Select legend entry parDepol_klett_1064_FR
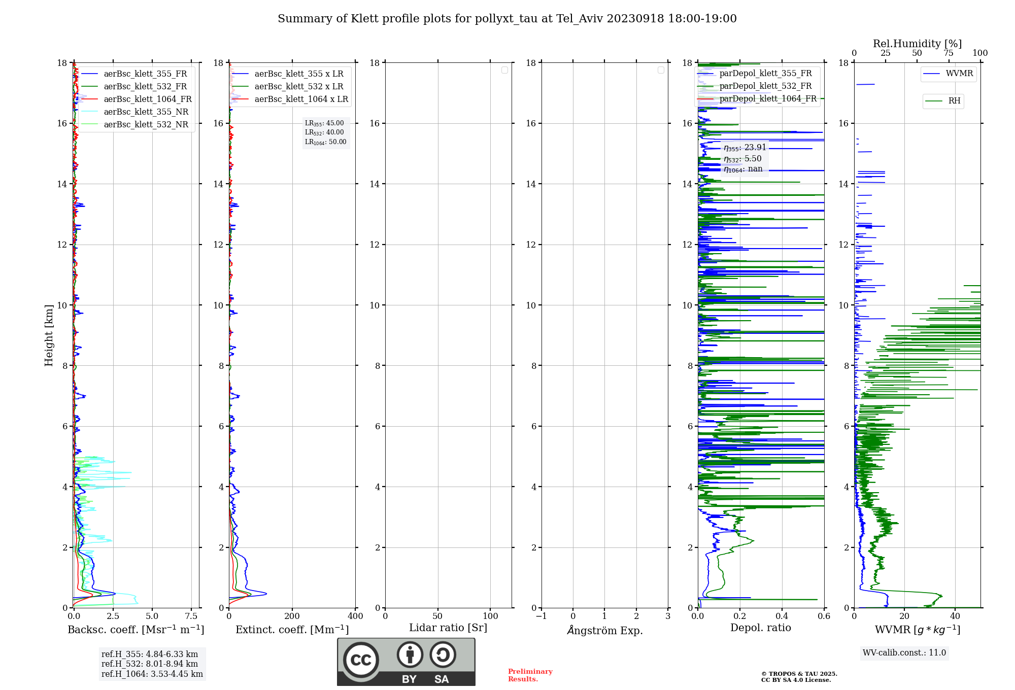Image resolution: width=1015 pixels, height=690 pixels. point(768,99)
